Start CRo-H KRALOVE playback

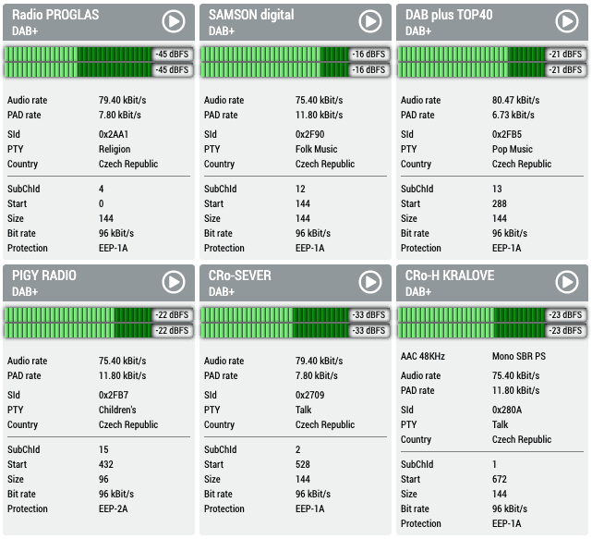coord(567,282)
